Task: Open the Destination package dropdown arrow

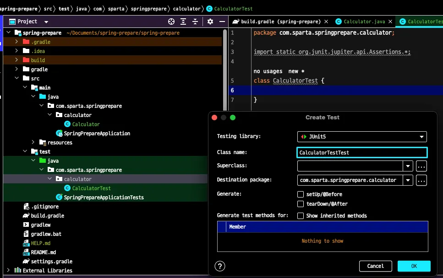Action: point(408,180)
